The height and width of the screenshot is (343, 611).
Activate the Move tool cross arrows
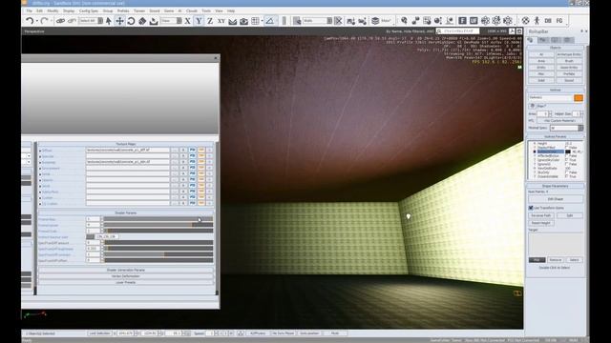[x=119, y=21]
